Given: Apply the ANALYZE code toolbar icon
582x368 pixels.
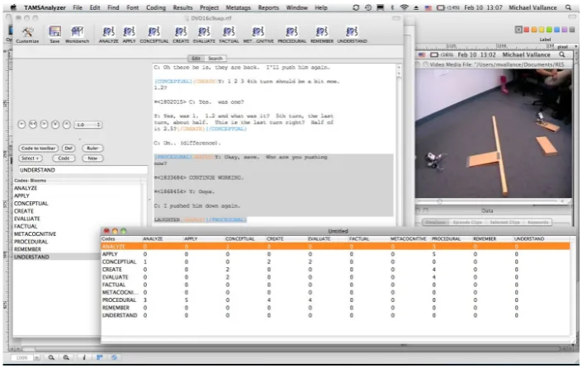Looking at the screenshot, I should [108, 35].
